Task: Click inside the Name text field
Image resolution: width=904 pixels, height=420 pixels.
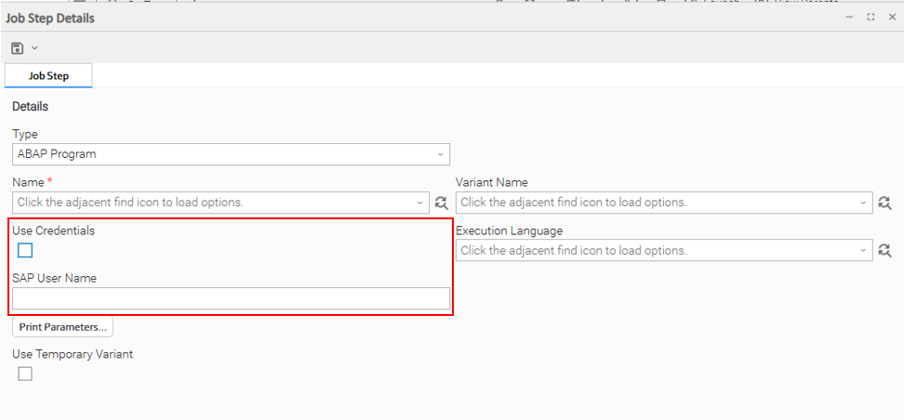Action: 214,203
